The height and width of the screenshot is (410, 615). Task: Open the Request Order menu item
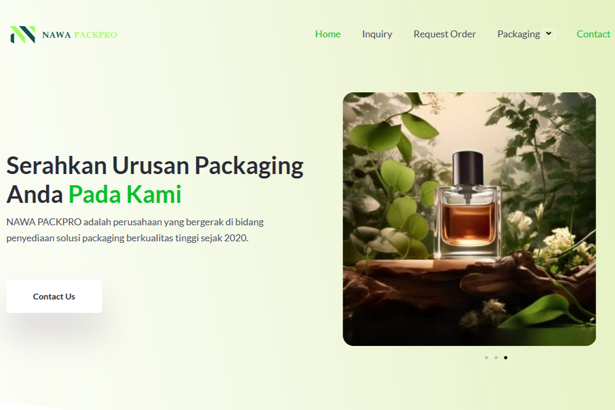(444, 34)
